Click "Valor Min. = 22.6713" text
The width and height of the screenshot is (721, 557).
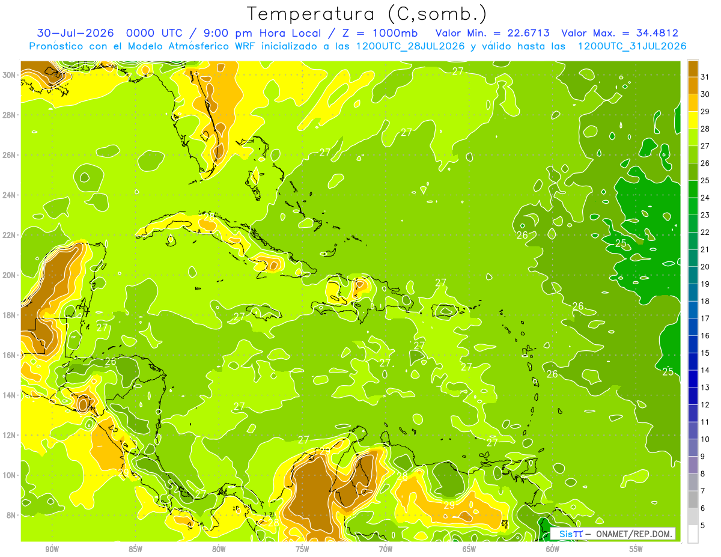[x=493, y=33]
